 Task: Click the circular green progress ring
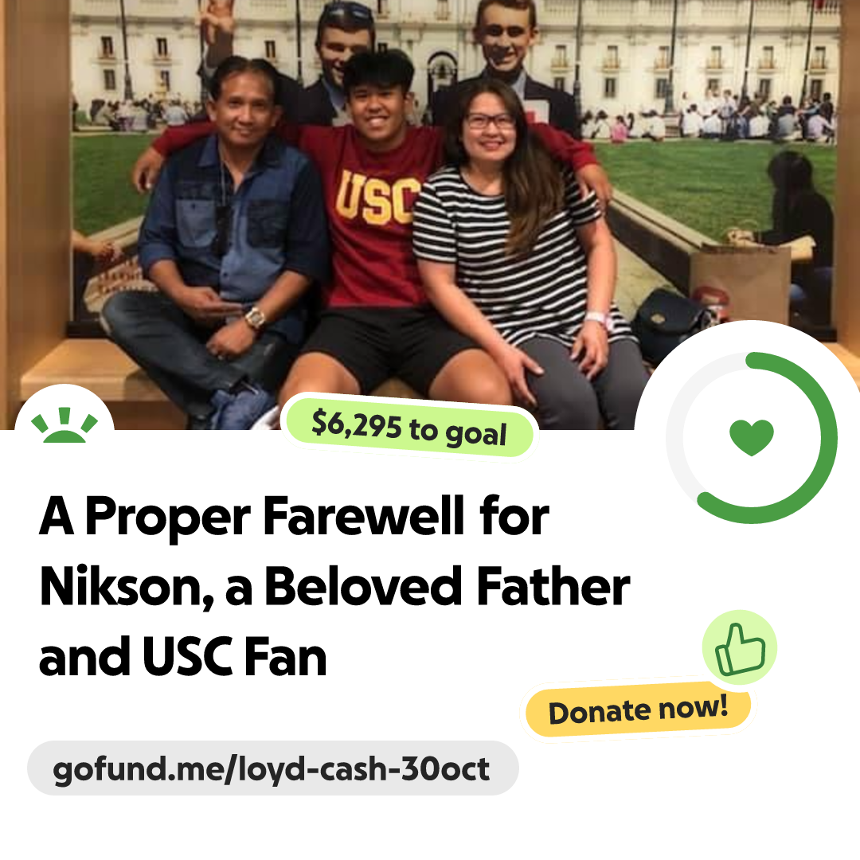(752, 438)
